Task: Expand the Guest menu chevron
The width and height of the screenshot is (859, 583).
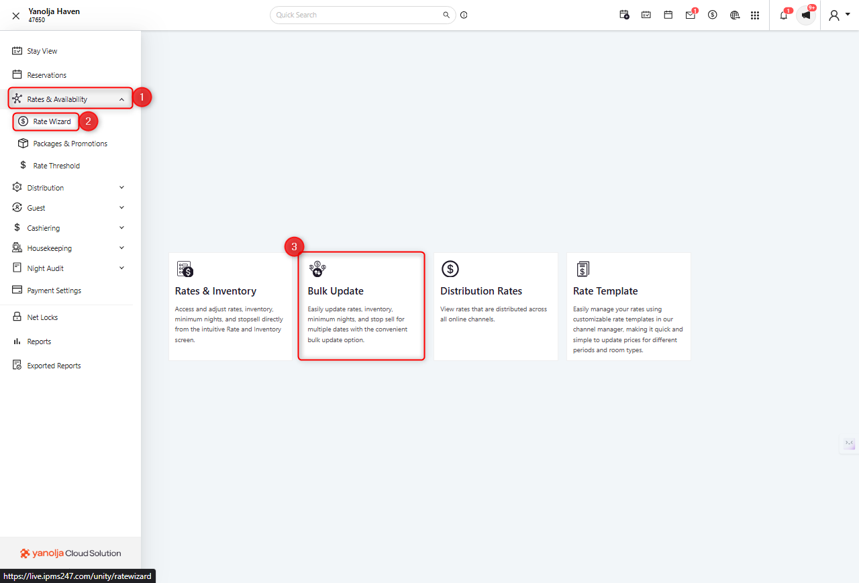Action: tap(121, 208)
